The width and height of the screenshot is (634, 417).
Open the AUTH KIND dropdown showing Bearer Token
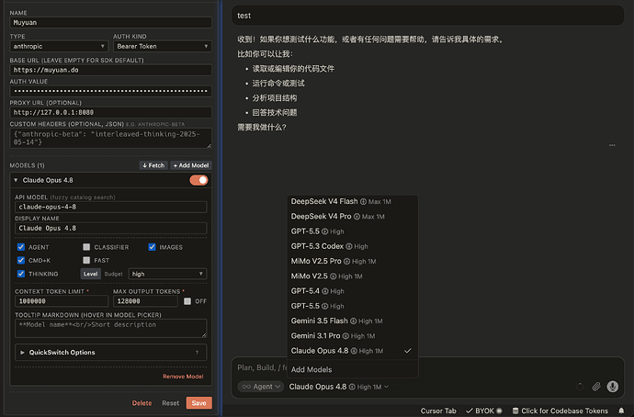(162, 46)
